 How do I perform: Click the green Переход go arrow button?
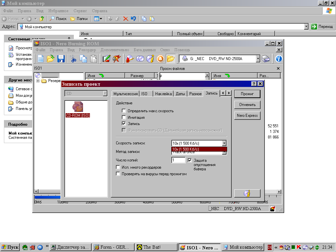[314, 27]
